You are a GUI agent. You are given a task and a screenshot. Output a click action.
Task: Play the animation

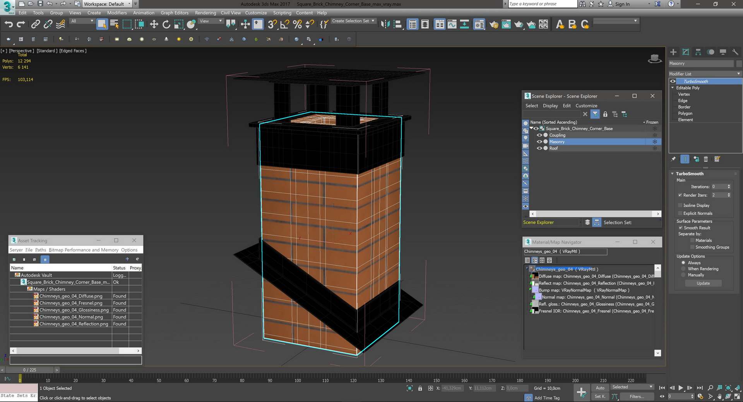[x=681, y=388]
